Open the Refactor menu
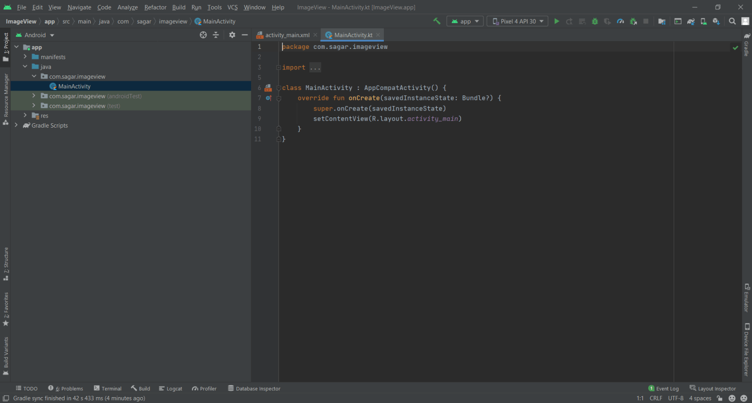The width and height of the screenshot is (752, 403). coord(155,7)
